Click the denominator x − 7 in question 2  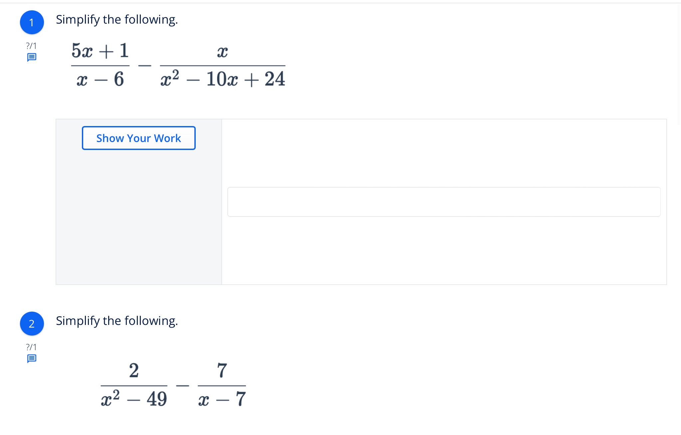click(222, 399)
